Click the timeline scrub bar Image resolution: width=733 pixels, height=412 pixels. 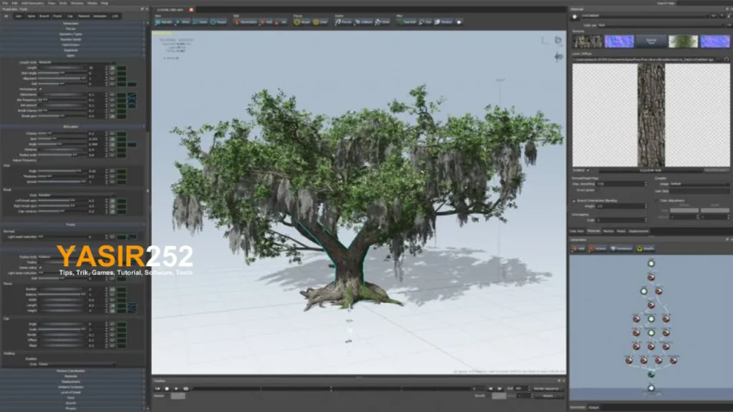point(333,388)
